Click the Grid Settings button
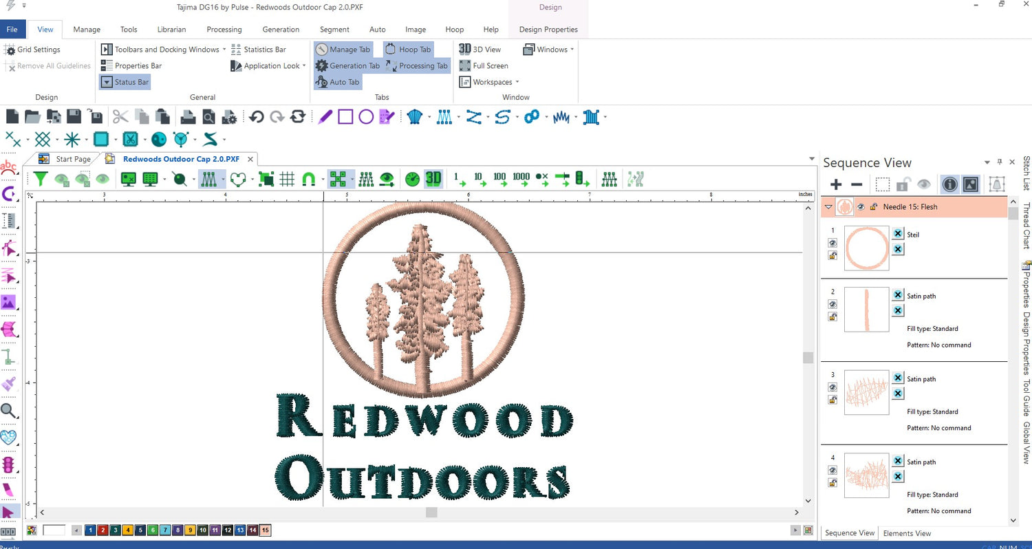The image size is (1032, 549). tap(32, 50)
